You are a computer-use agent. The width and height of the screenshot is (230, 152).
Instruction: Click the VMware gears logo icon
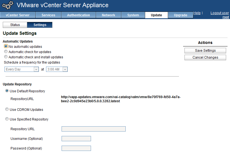pos(8,6)
